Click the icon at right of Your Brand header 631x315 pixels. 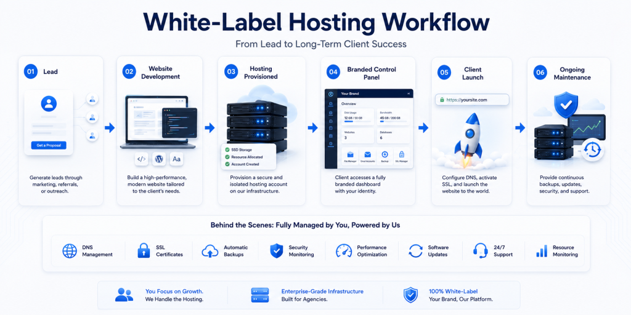409,94
